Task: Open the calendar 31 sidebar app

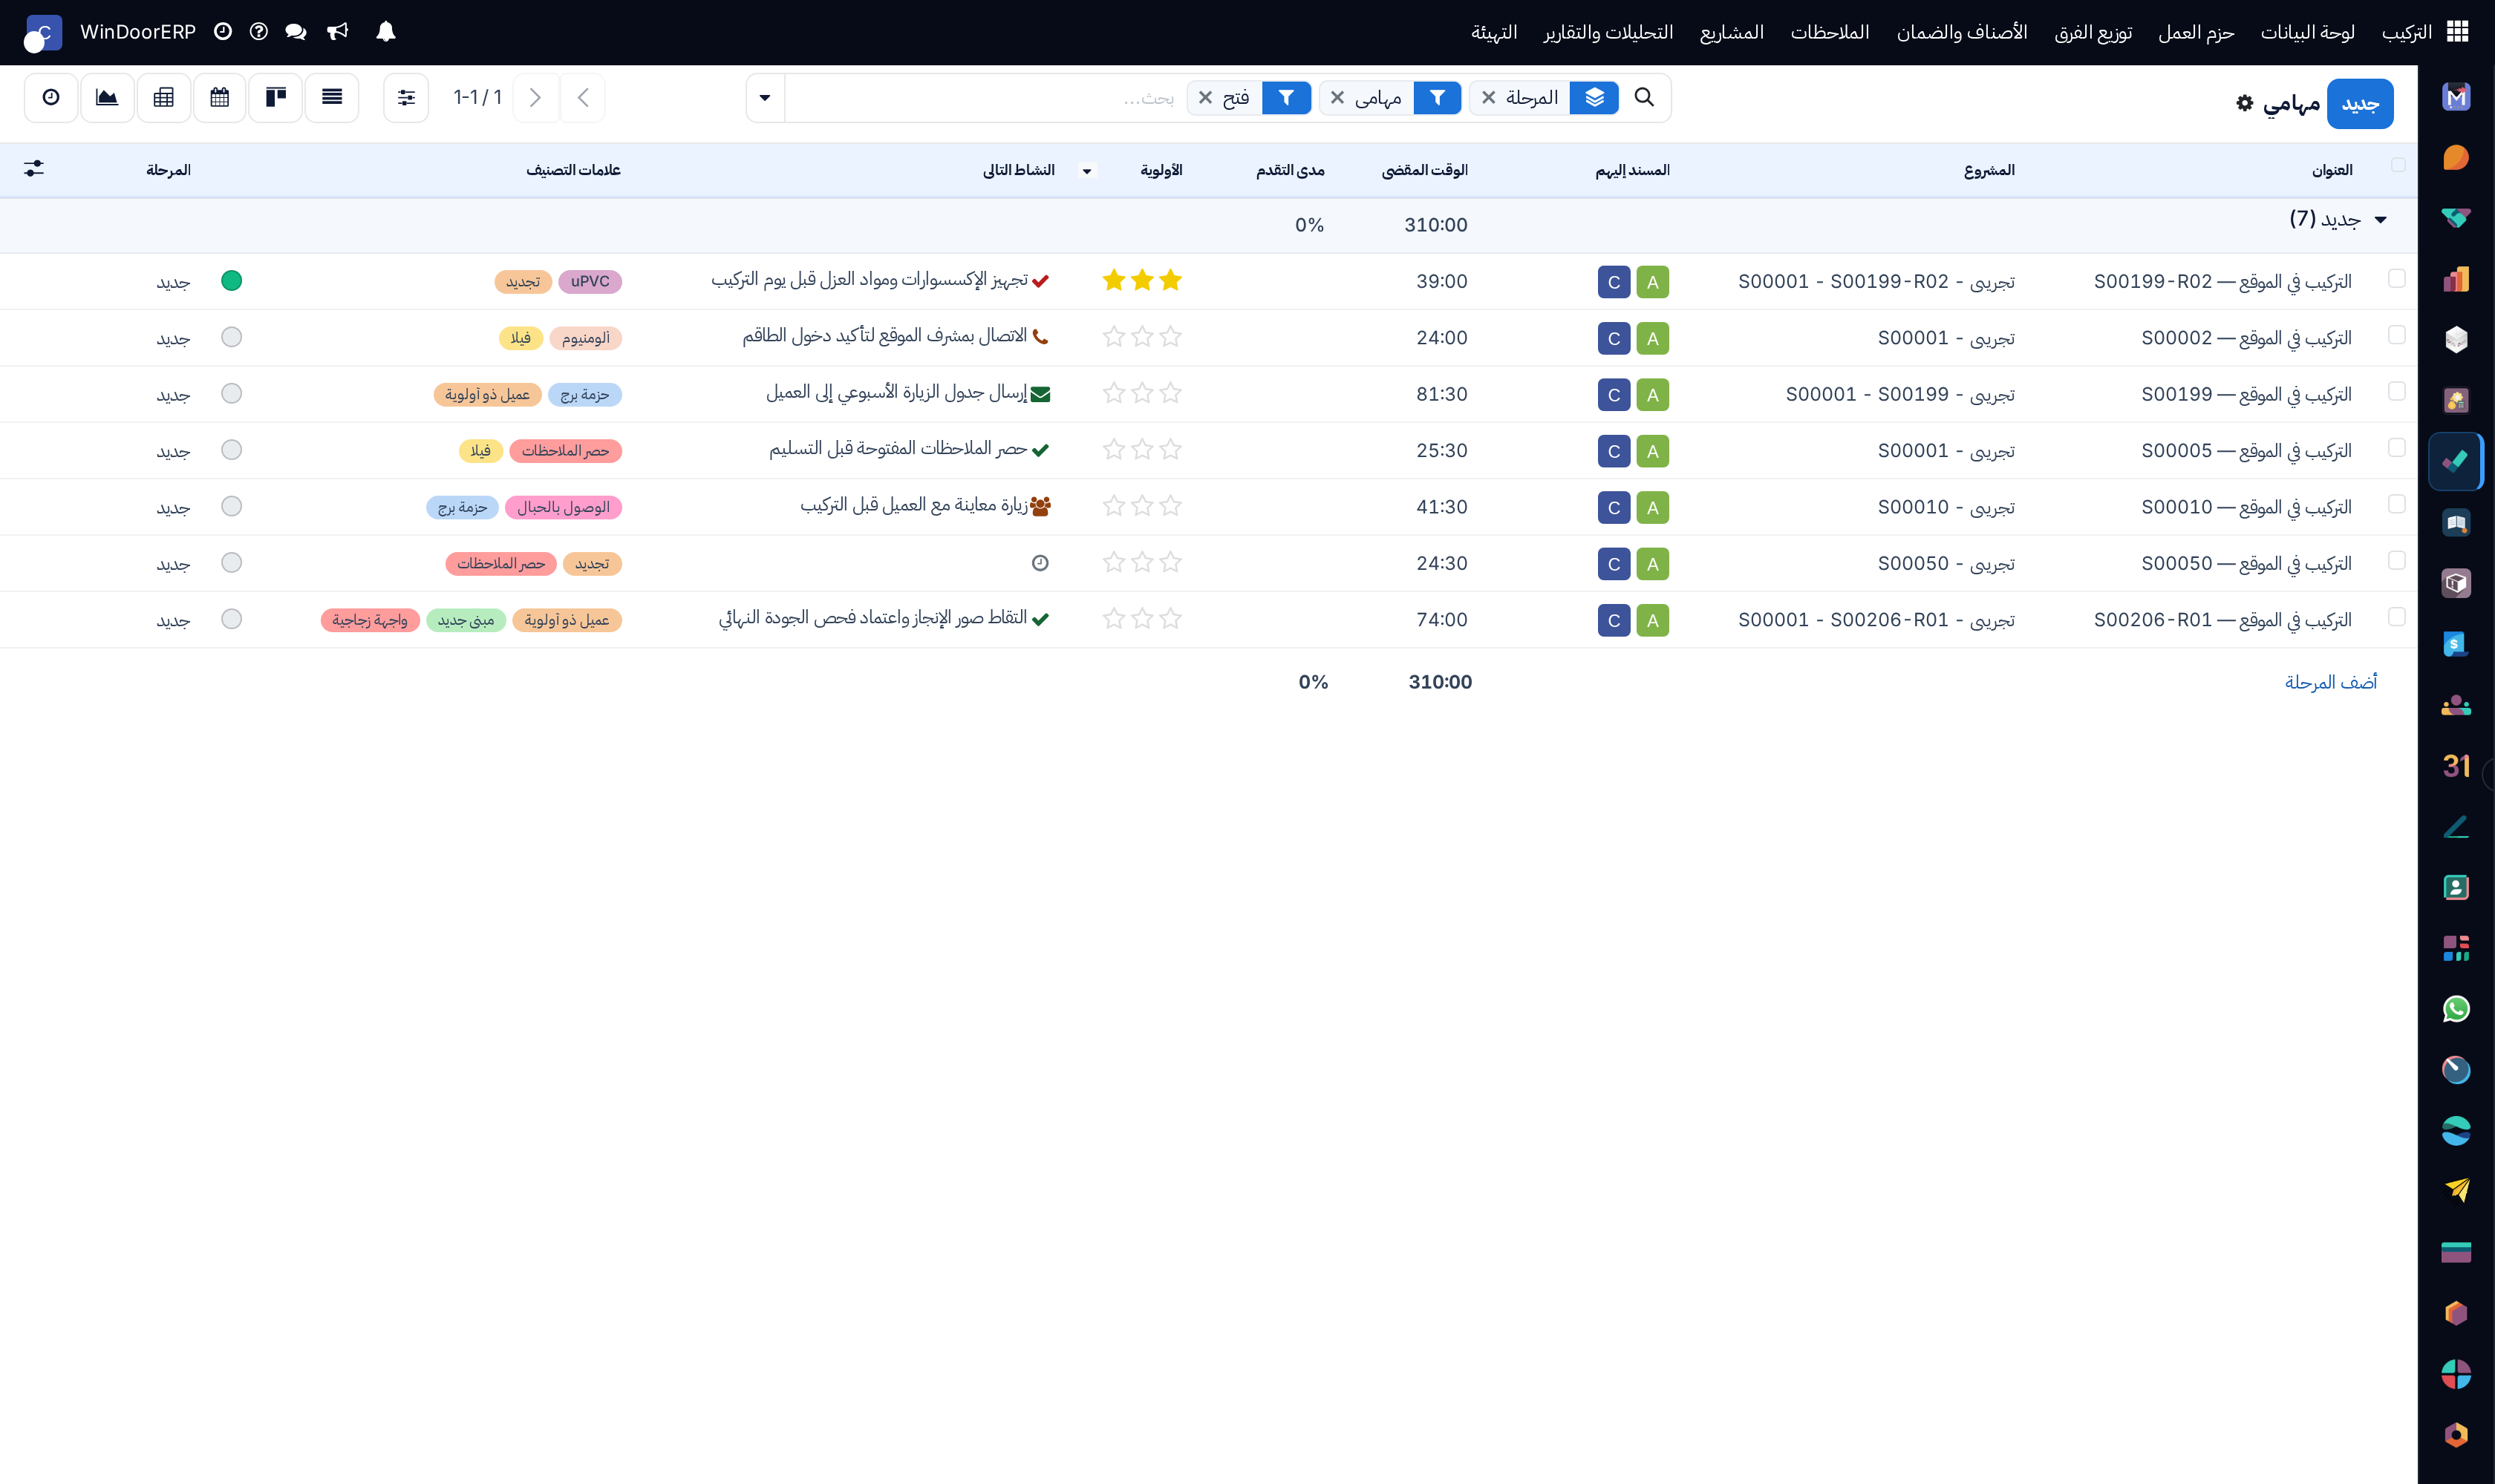Action: coord(2456,766)
